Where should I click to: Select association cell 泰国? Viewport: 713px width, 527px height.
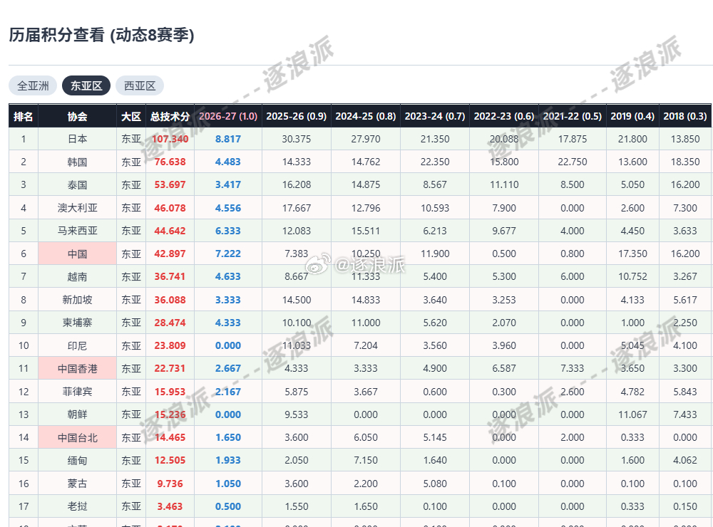[77, 185]
